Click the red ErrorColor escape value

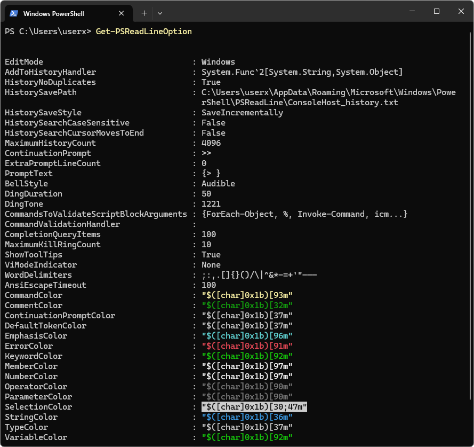tap(247, 346)
